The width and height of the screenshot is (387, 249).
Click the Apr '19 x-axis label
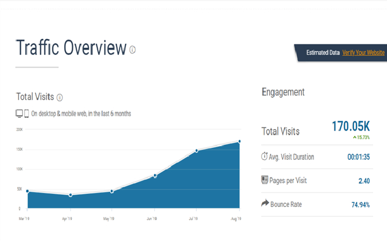click(67, 219)
